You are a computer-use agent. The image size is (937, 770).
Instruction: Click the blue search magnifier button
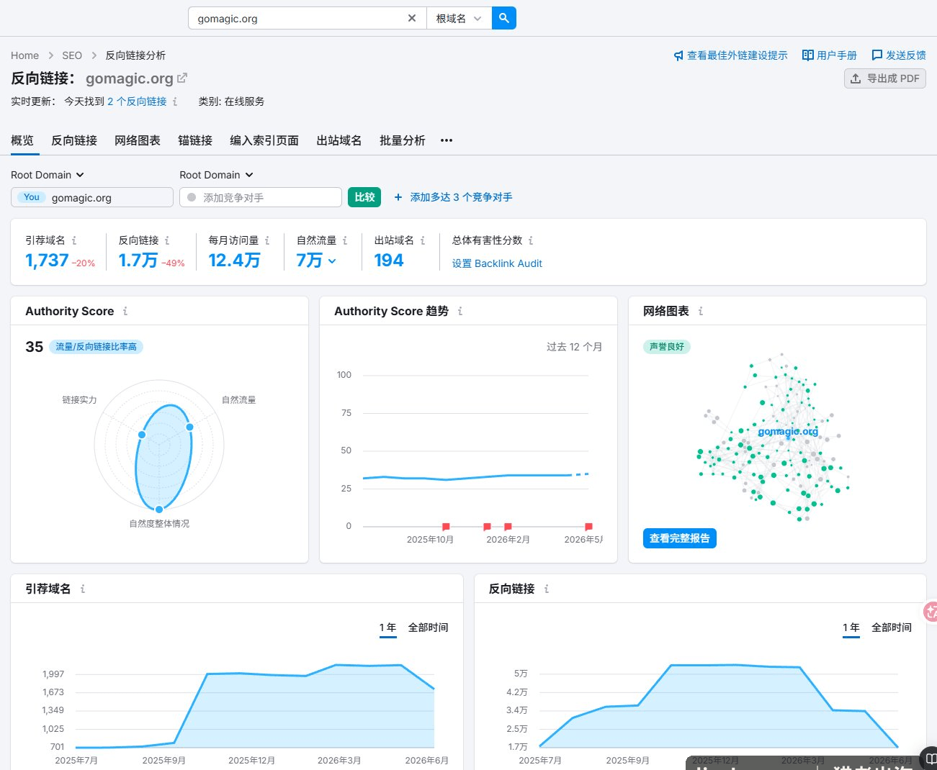[504, 18]
